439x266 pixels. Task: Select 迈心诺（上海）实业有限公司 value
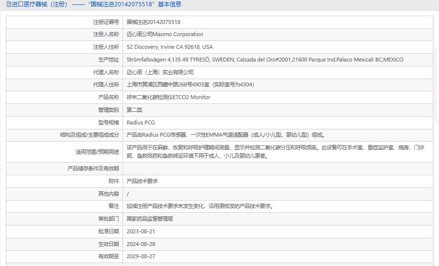pyautogui.click(x=160, y=72)
